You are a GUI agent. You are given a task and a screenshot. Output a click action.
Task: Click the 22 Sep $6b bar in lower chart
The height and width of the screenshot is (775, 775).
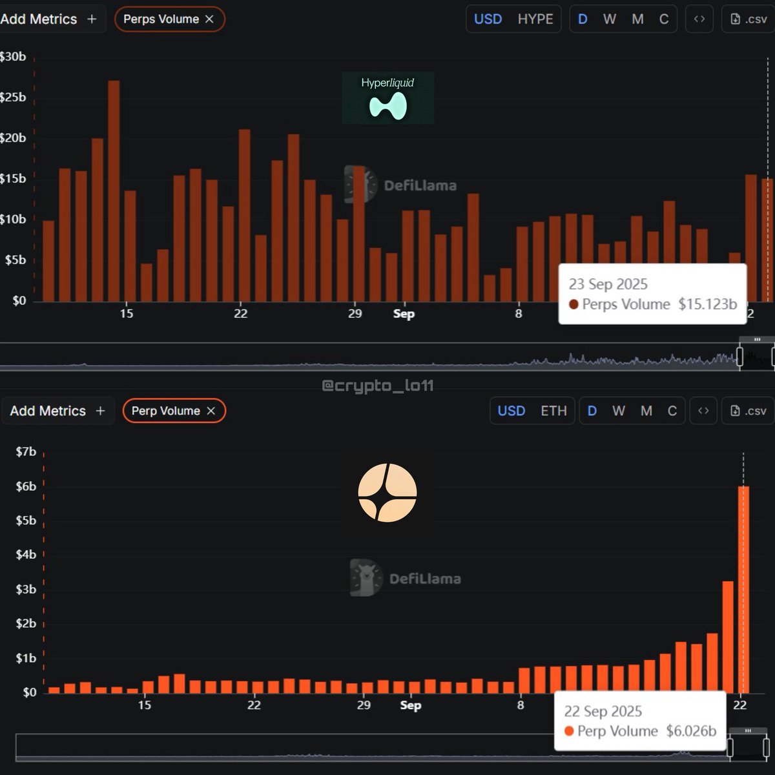[743, 590]
